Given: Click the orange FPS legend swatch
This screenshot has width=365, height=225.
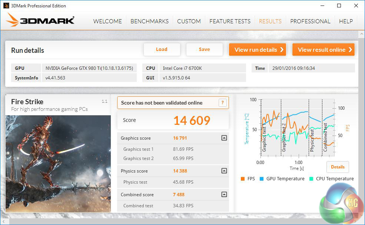Looking at the screenshot, I should [x=243, y=179].
